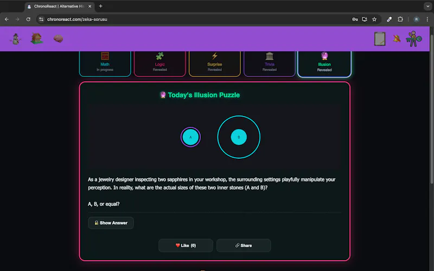Click inner circle A in illusion

[x=190, y=137]
